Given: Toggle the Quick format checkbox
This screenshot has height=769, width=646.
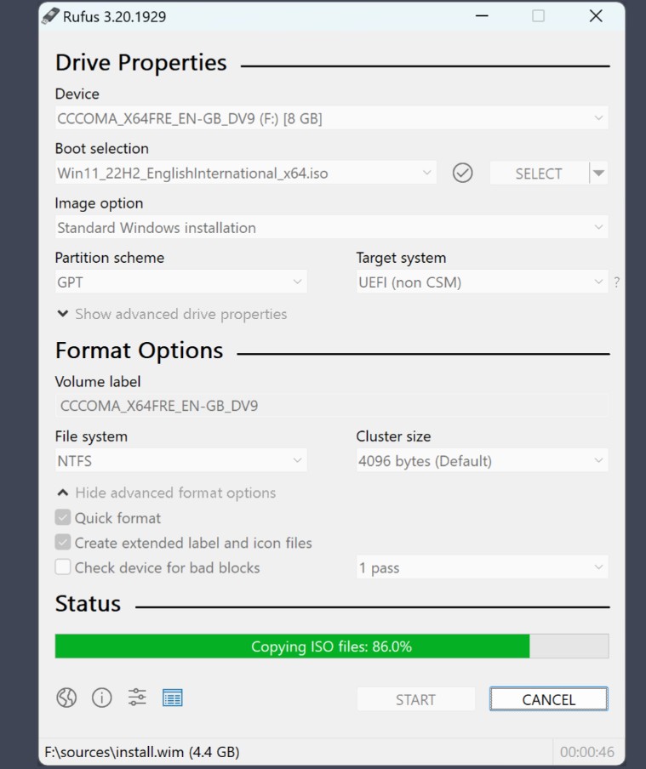Looking at the screenshot, I should [63, 517].
